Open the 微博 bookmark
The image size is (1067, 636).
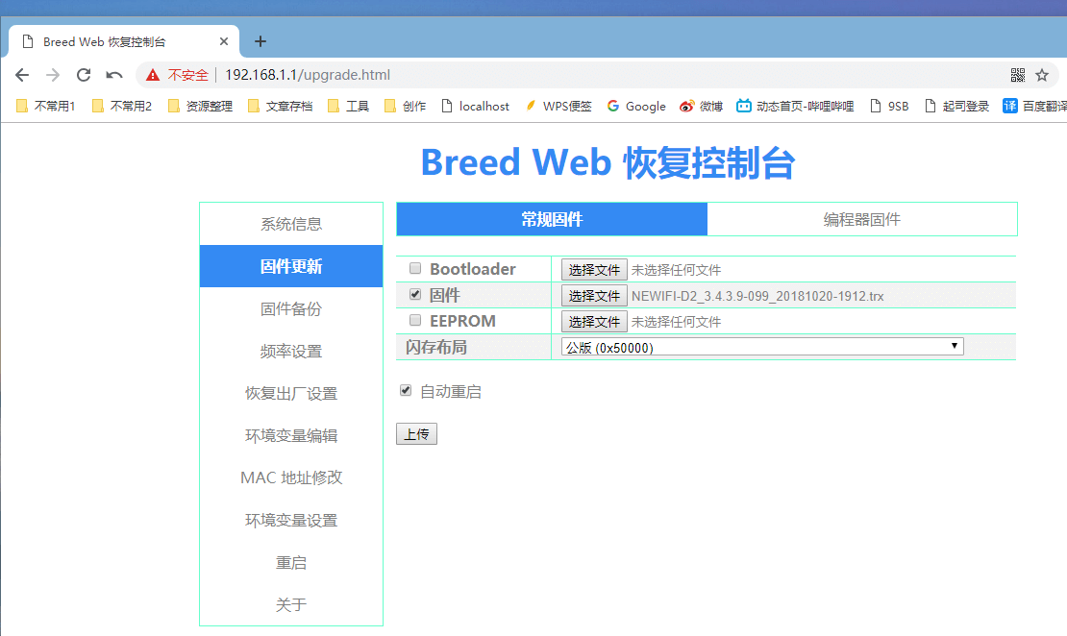[x=701, y=106]
